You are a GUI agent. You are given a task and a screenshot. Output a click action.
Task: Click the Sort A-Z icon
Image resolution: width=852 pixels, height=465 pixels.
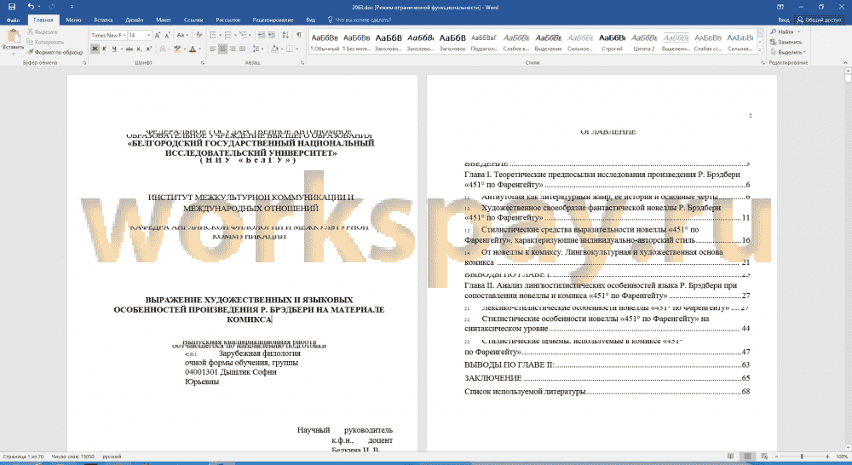(x=285, y=35)
